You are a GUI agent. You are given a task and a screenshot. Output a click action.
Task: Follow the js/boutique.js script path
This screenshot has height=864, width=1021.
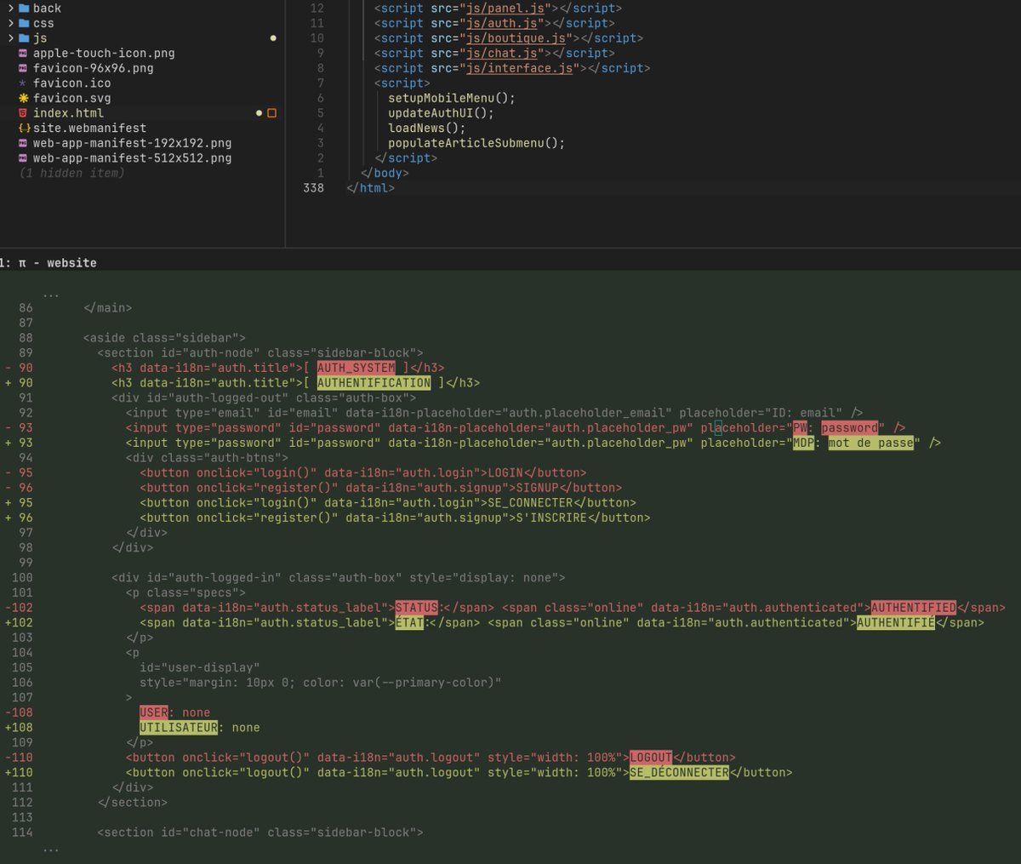[x=516, y=38]
